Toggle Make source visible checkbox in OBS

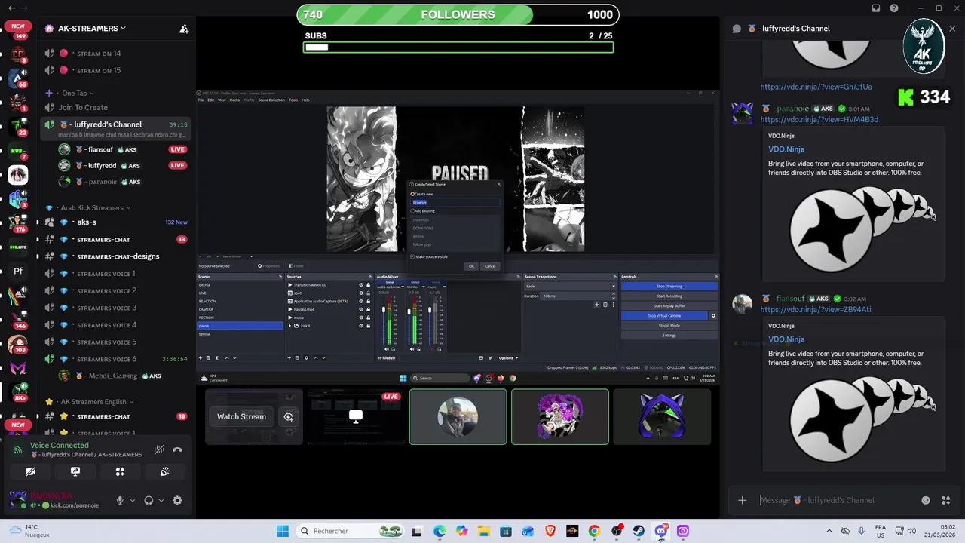(x=412, y=256)
